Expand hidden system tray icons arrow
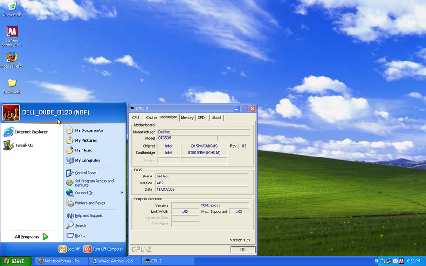 click(x=377, y=261)
